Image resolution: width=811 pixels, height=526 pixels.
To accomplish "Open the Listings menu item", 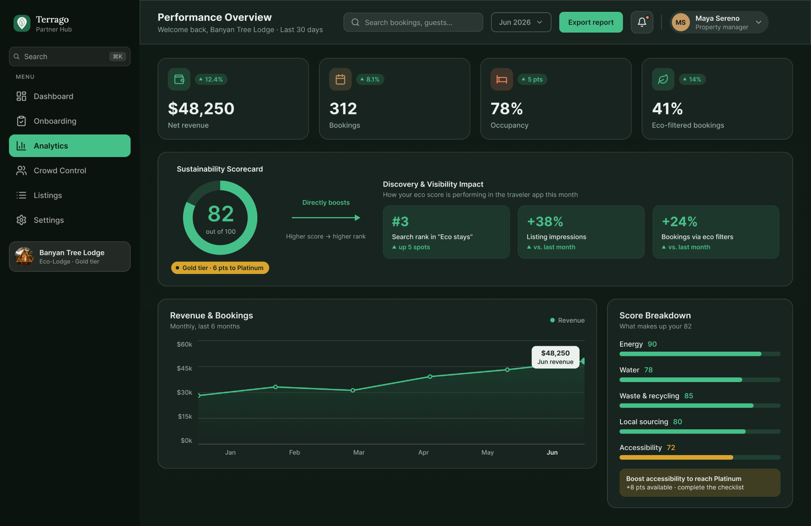I will pyautogui.click(x=70, y=195).
